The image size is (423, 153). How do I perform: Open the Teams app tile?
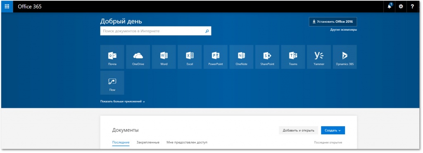(293, 57)
